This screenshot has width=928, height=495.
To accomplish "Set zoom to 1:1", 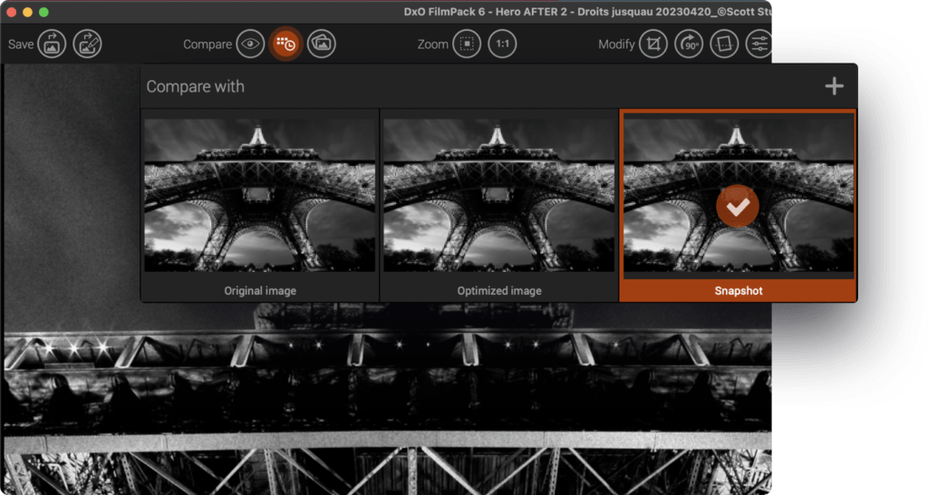I will coord(502,44).
